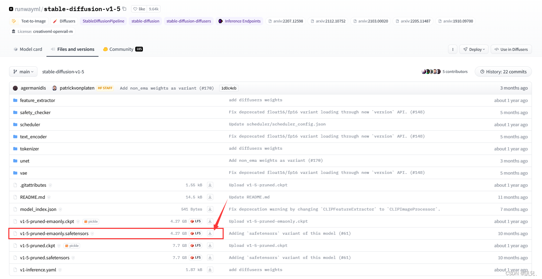
Task: Open patrickvonplaten user profile
Action: click(x=77, y=88)
